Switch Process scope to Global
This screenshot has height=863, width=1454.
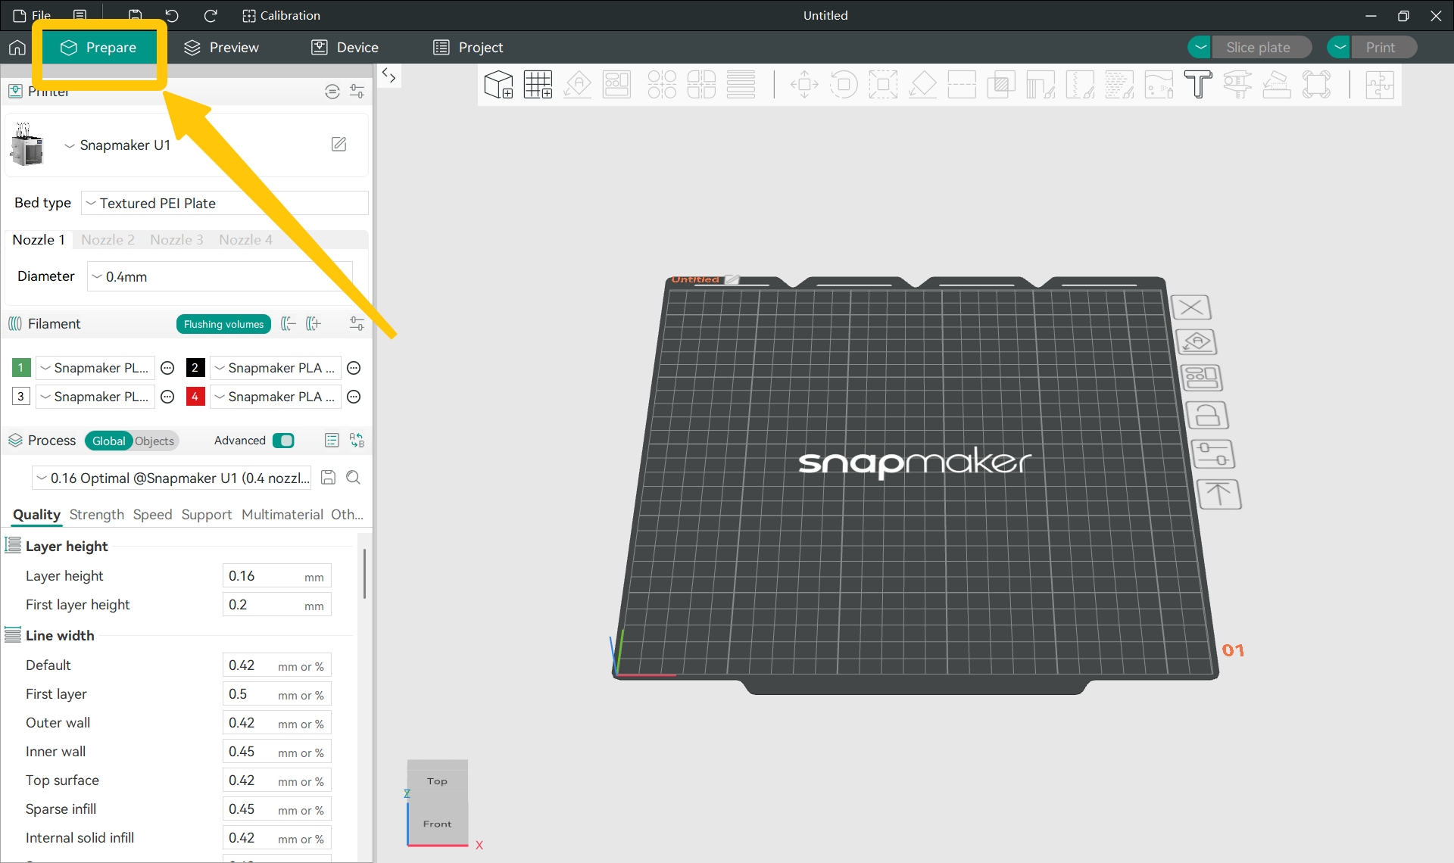pos(109,441)
